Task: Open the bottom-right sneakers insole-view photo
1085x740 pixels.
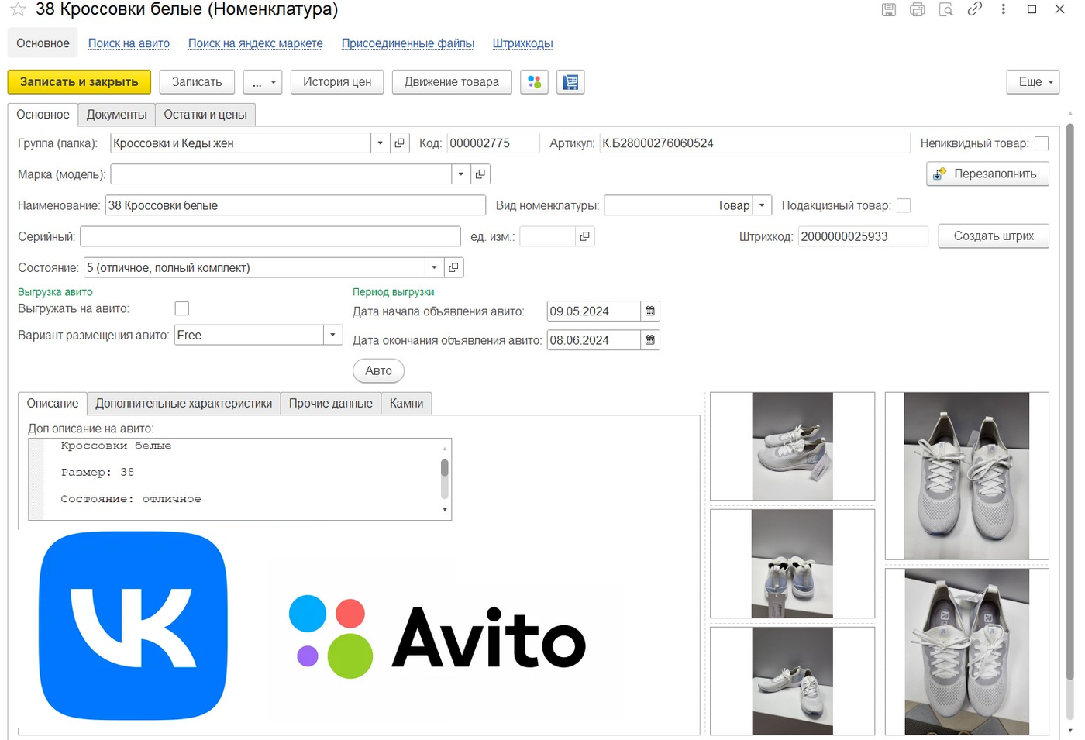Action: pyautogui.click(x=967, y=651)
